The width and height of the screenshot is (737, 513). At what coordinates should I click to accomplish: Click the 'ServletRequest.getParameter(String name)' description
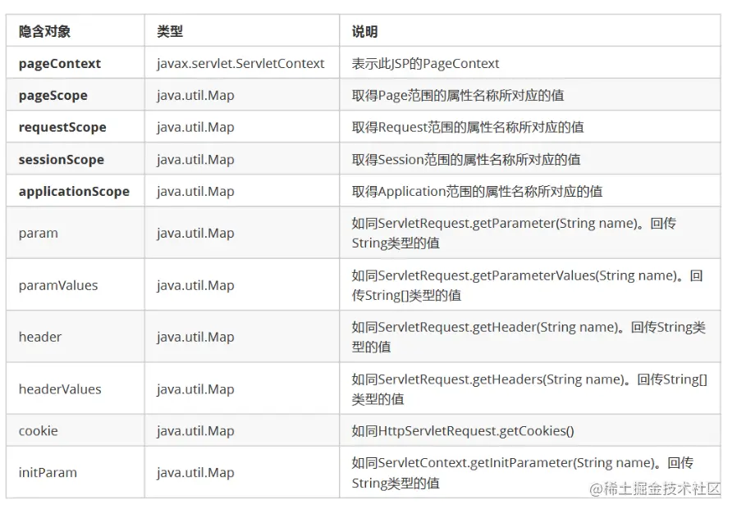point(514,233)
